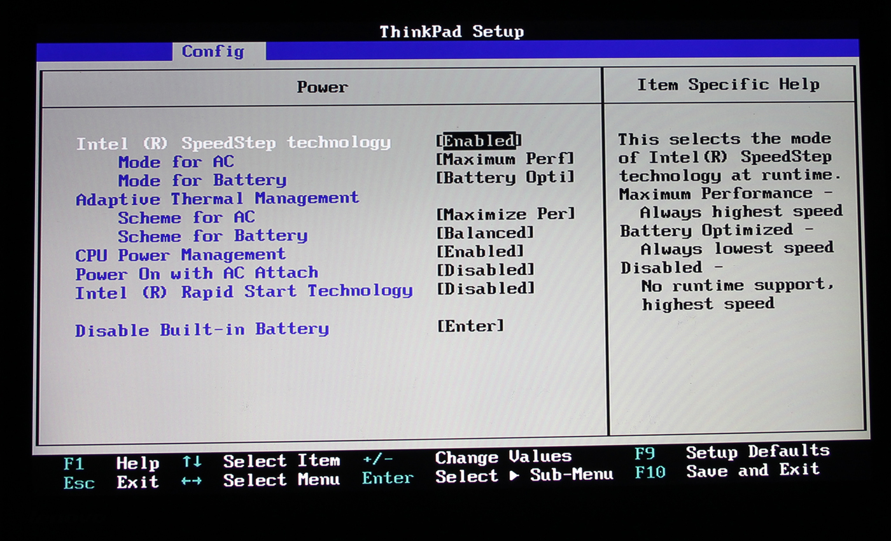Toggle CPU Power Management Enabled value
The height and width of the screenshot is (541, 891).
pyautogui.click(x=481, y=251)
